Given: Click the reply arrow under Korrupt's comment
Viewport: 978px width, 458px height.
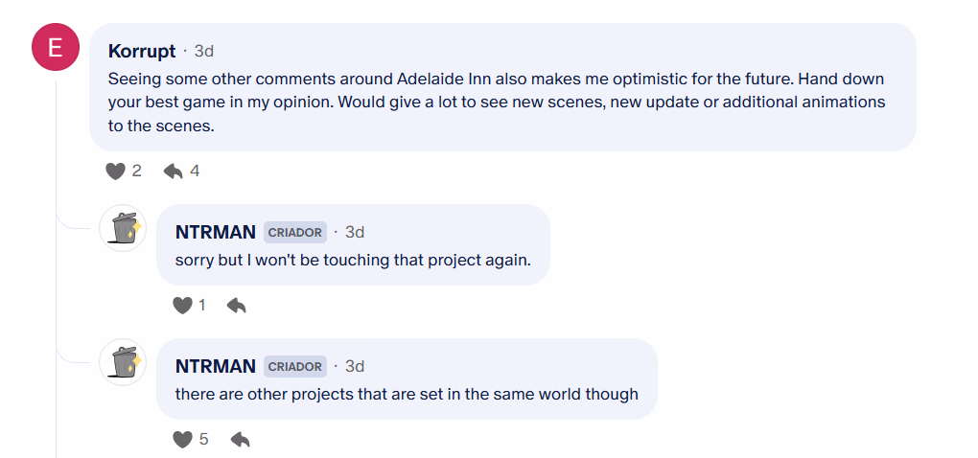Looking at the screenshot, I should tap(173, 172).
